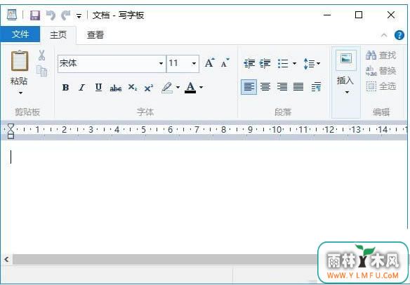The width and height of the screenshot is (410, 285).
Task: Switch to the 查看 tab
Action: click(95, 35)
